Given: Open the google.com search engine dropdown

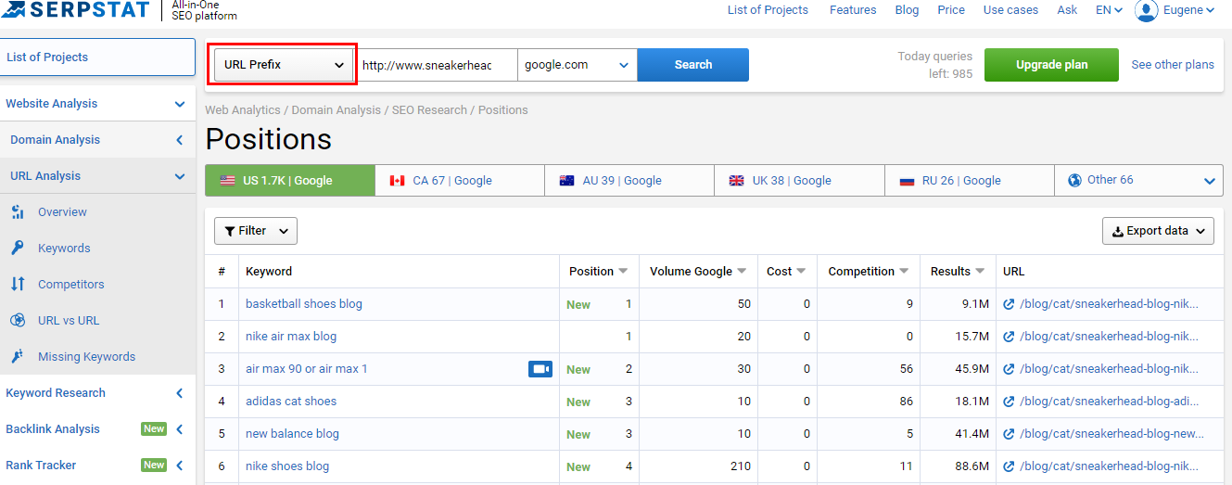Looking at the screenshot, I should point(577,65).
